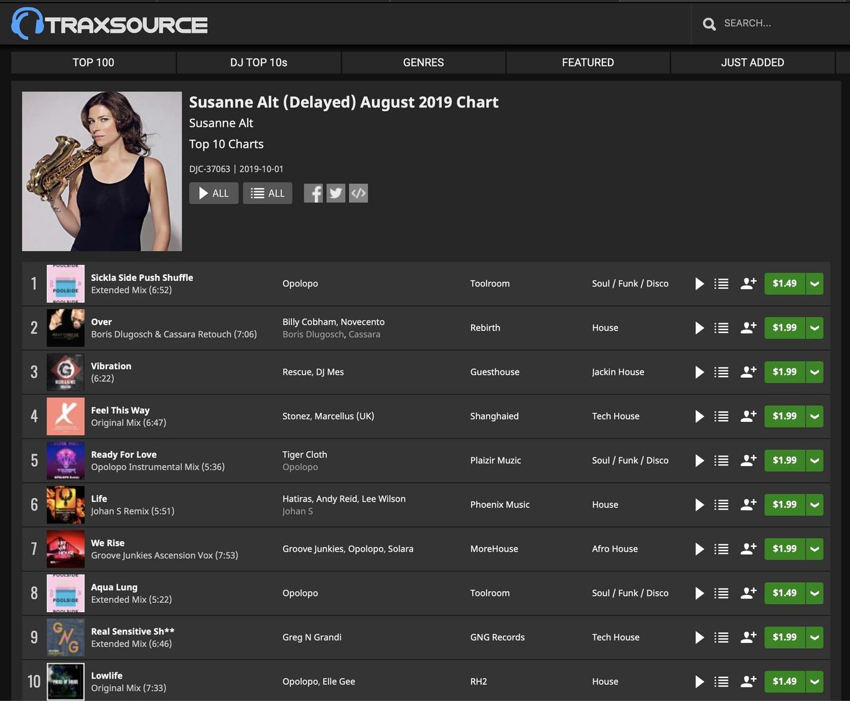Play the Vibration track preview
The image size is (850, 701).
click(699, 372)
